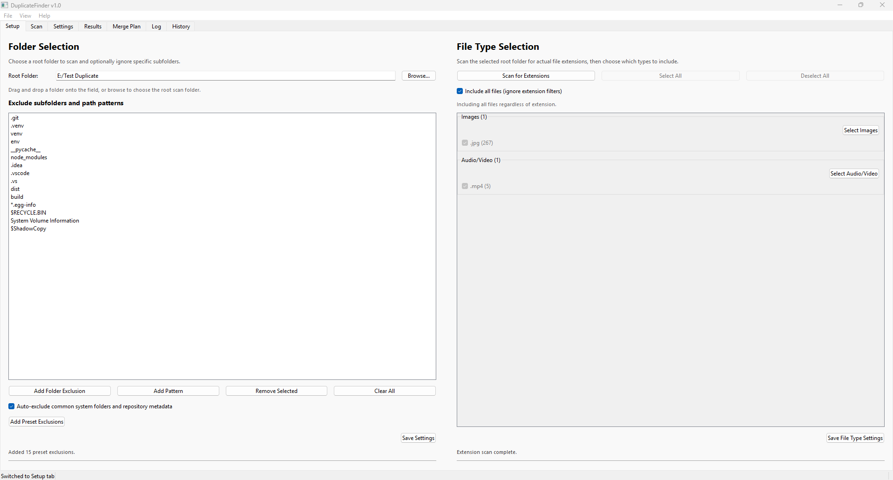
Task: Switch to the Log tab
Action: (156, 27)
